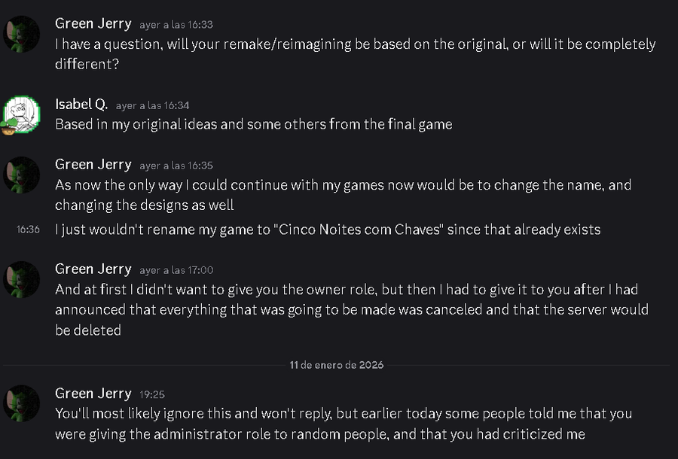Click the 19:25 timestamp next to Green Jerry
The width and height of the screenshot is (678, 459).
152,394
